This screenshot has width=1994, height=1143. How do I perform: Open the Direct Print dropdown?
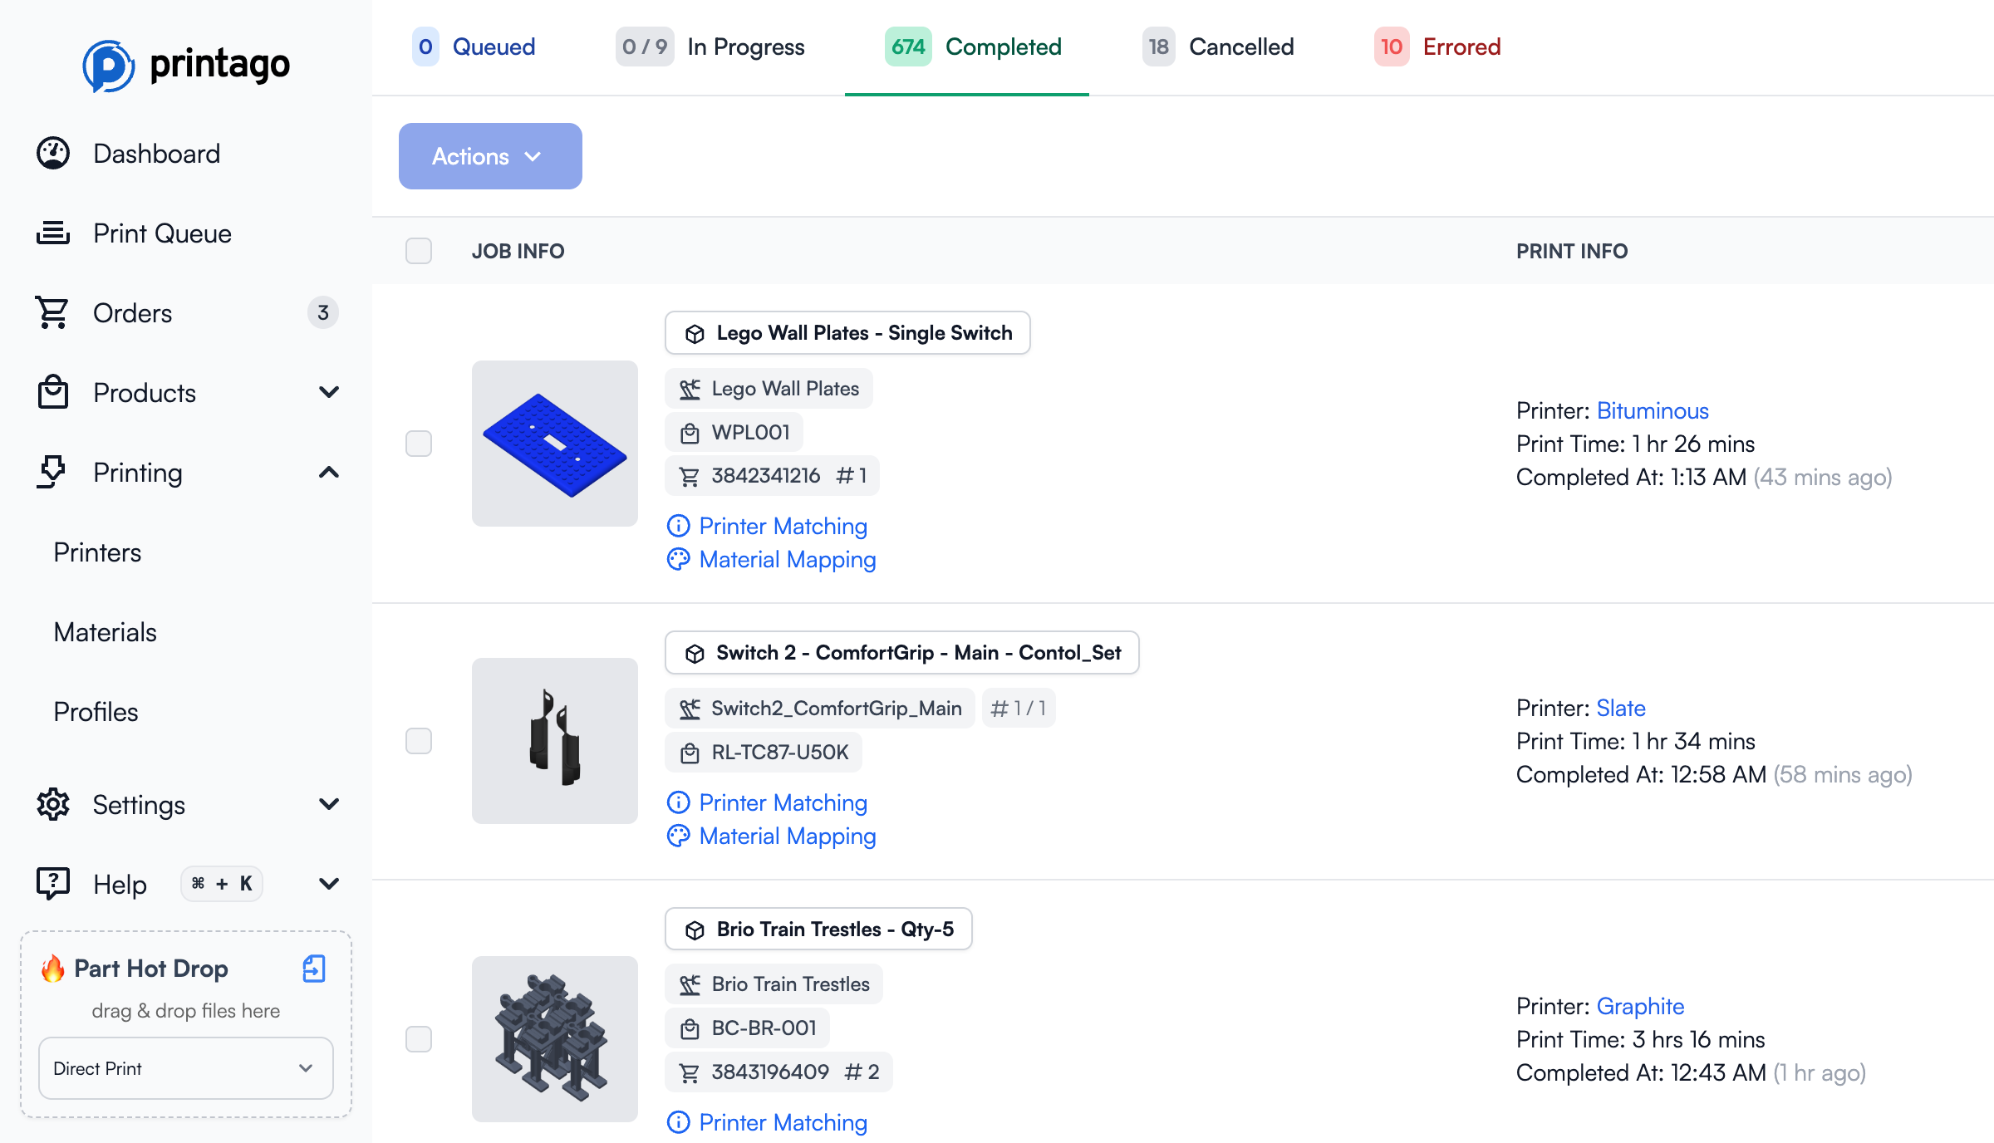pos(184,1068)
